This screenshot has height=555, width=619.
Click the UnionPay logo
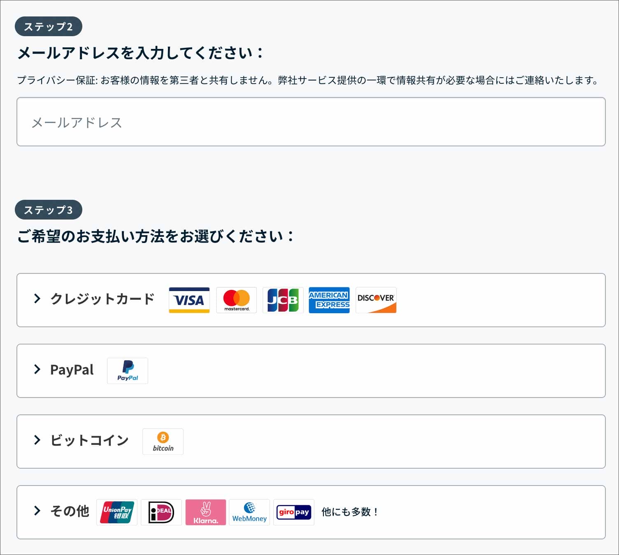click(117, 512)
